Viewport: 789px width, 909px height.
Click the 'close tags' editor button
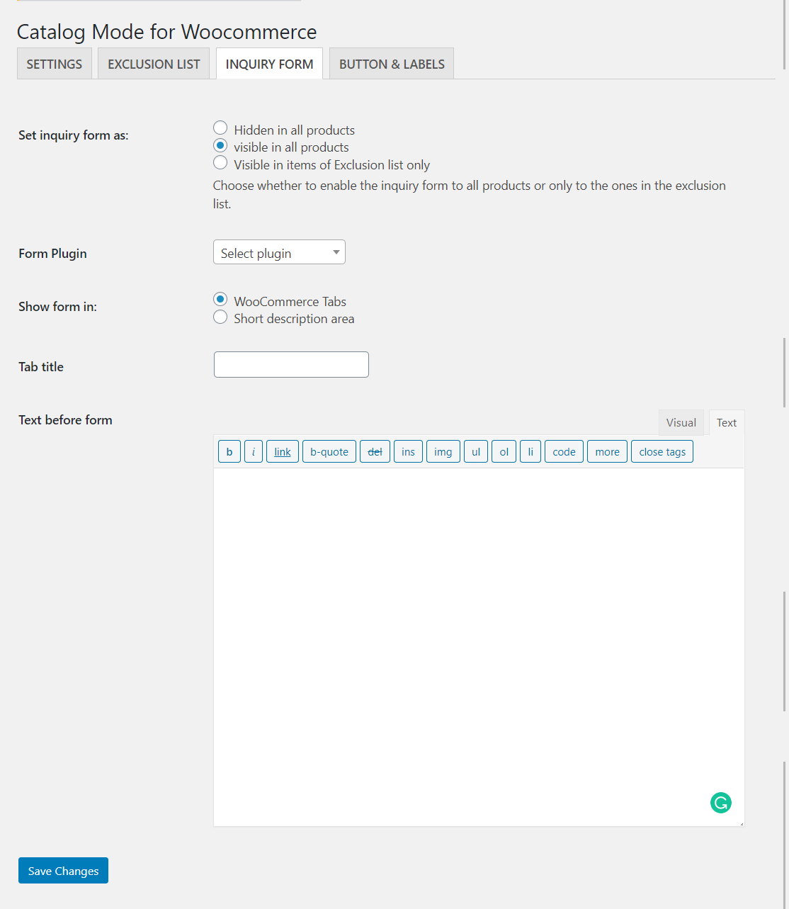pyautogui.click(x=662, y=451)
